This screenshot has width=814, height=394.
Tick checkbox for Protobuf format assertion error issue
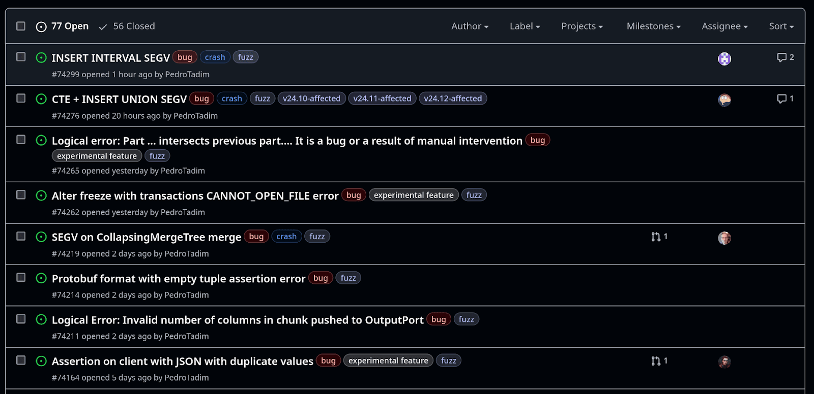[21, 278]
